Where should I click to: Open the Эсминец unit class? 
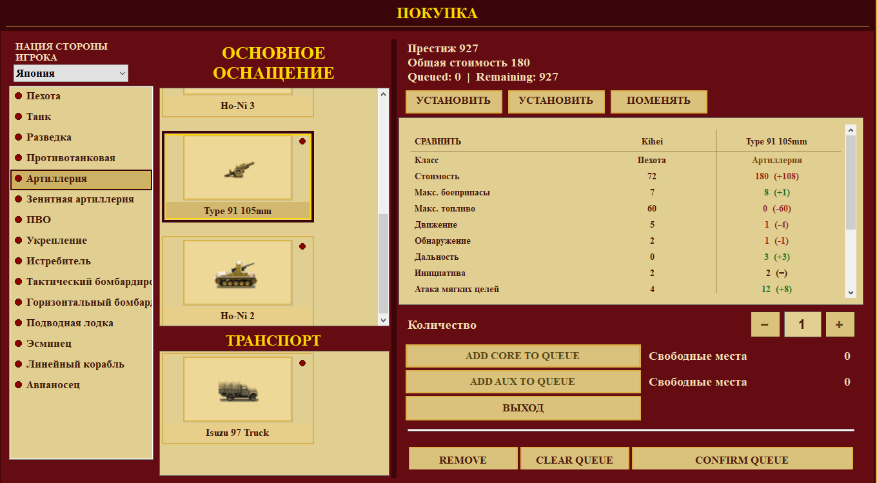tap(81, 344)
